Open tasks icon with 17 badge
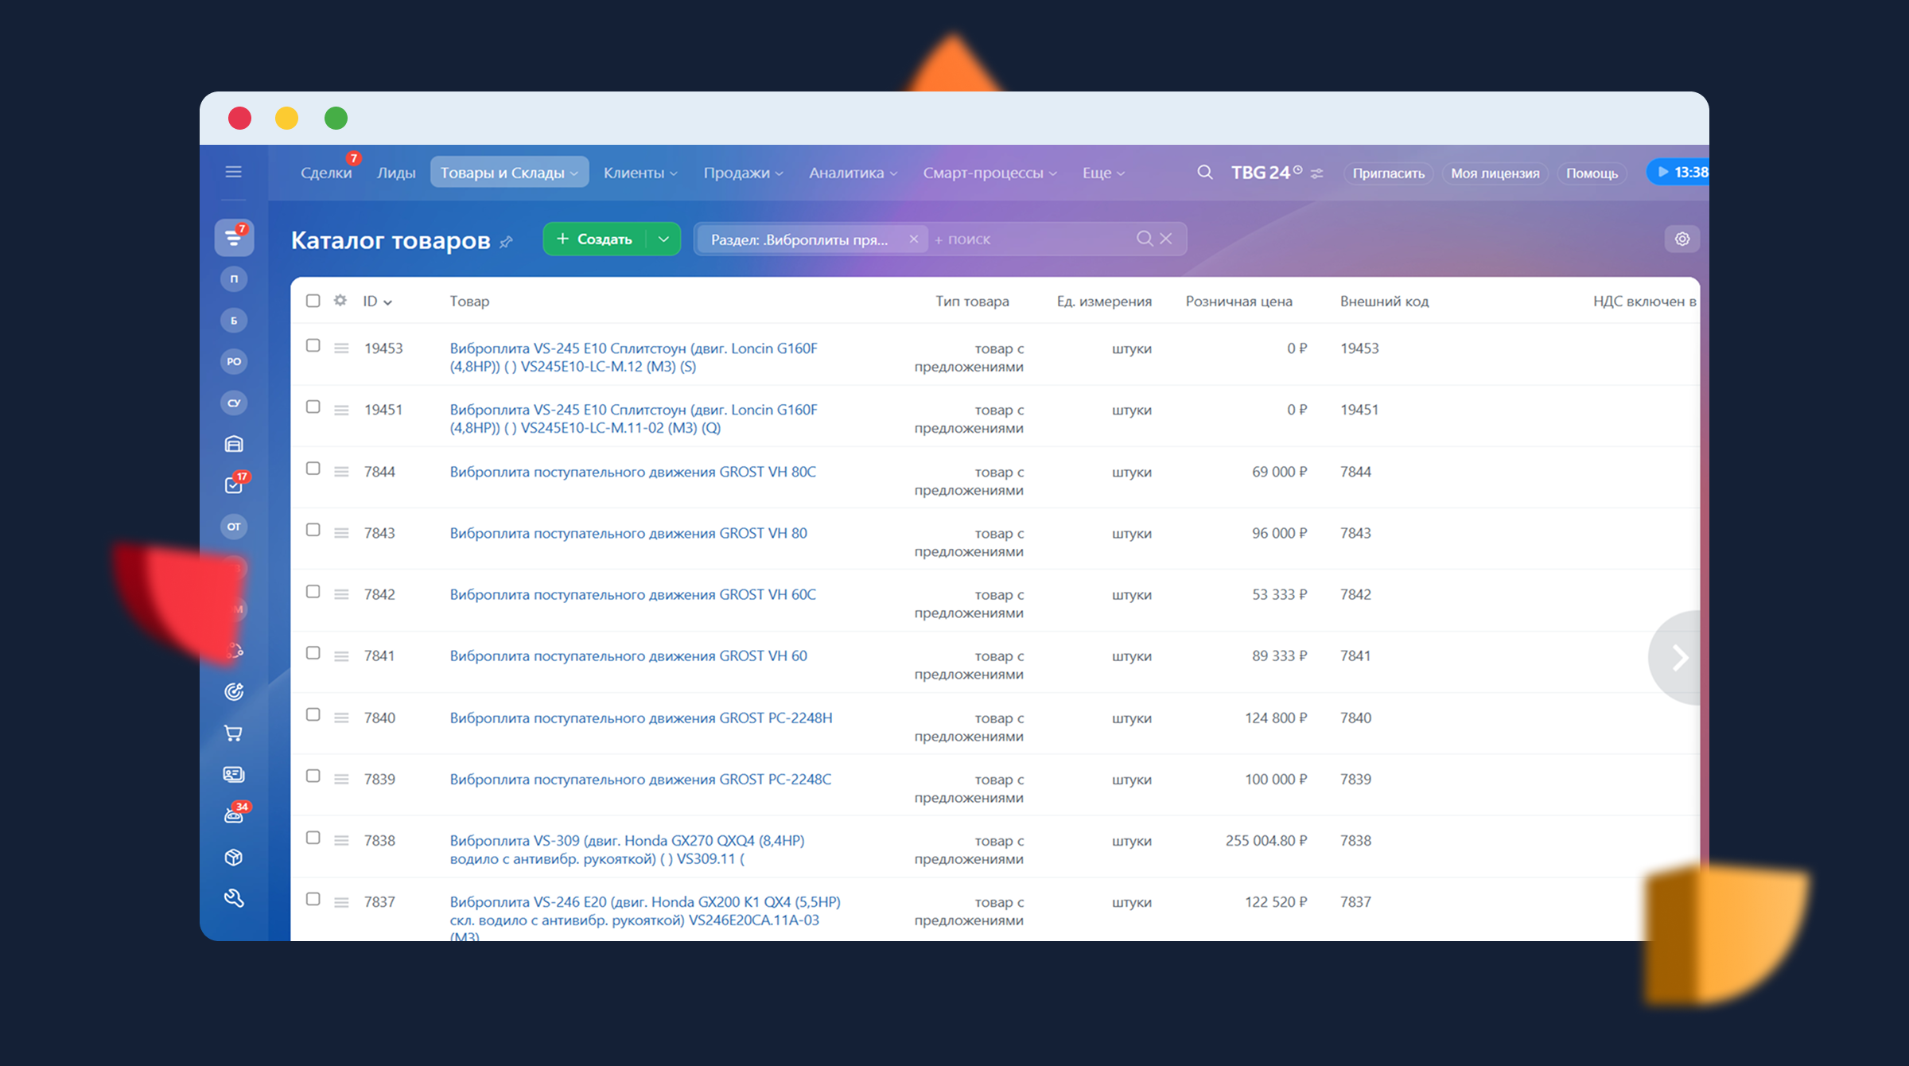The image size is (1909, 1066). [x=233, y=484]
